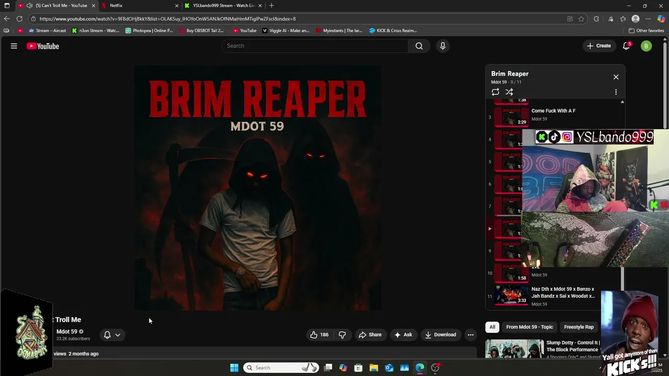Open Stream – Aircast bookmark
This screenshot has height=376, width=669.
(47, 30)
